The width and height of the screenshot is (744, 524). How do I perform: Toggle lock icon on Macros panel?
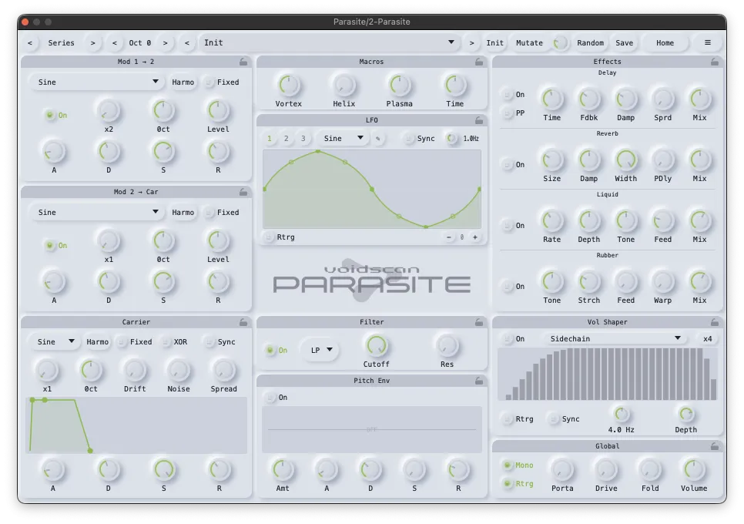click(479, 62)
